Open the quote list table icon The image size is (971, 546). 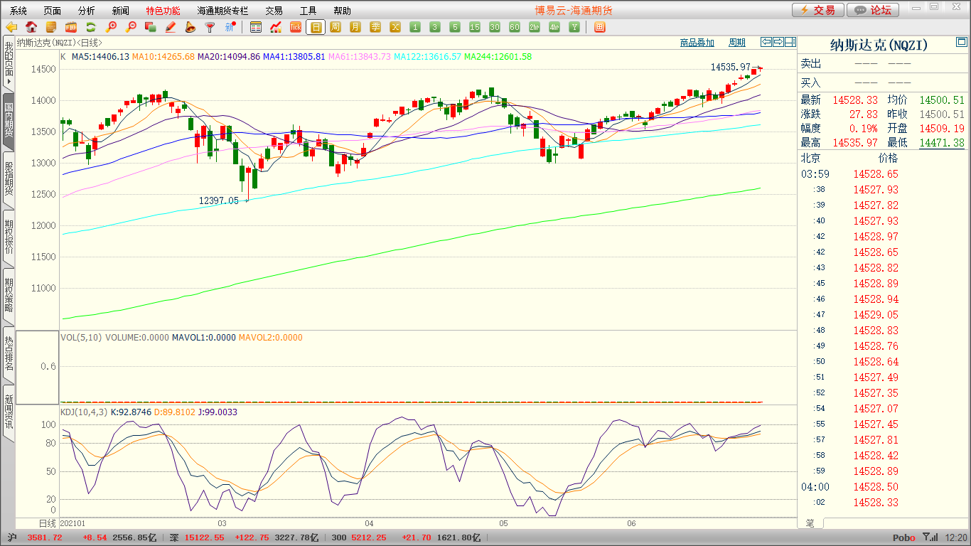tap(256, 28)
